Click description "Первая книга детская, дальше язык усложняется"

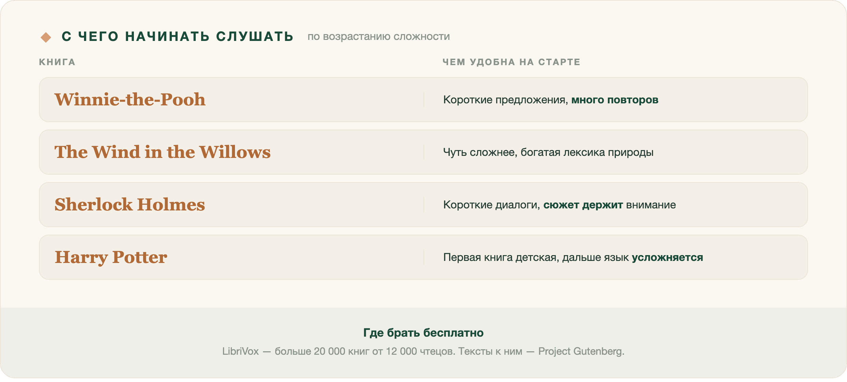tap(573, 257)
